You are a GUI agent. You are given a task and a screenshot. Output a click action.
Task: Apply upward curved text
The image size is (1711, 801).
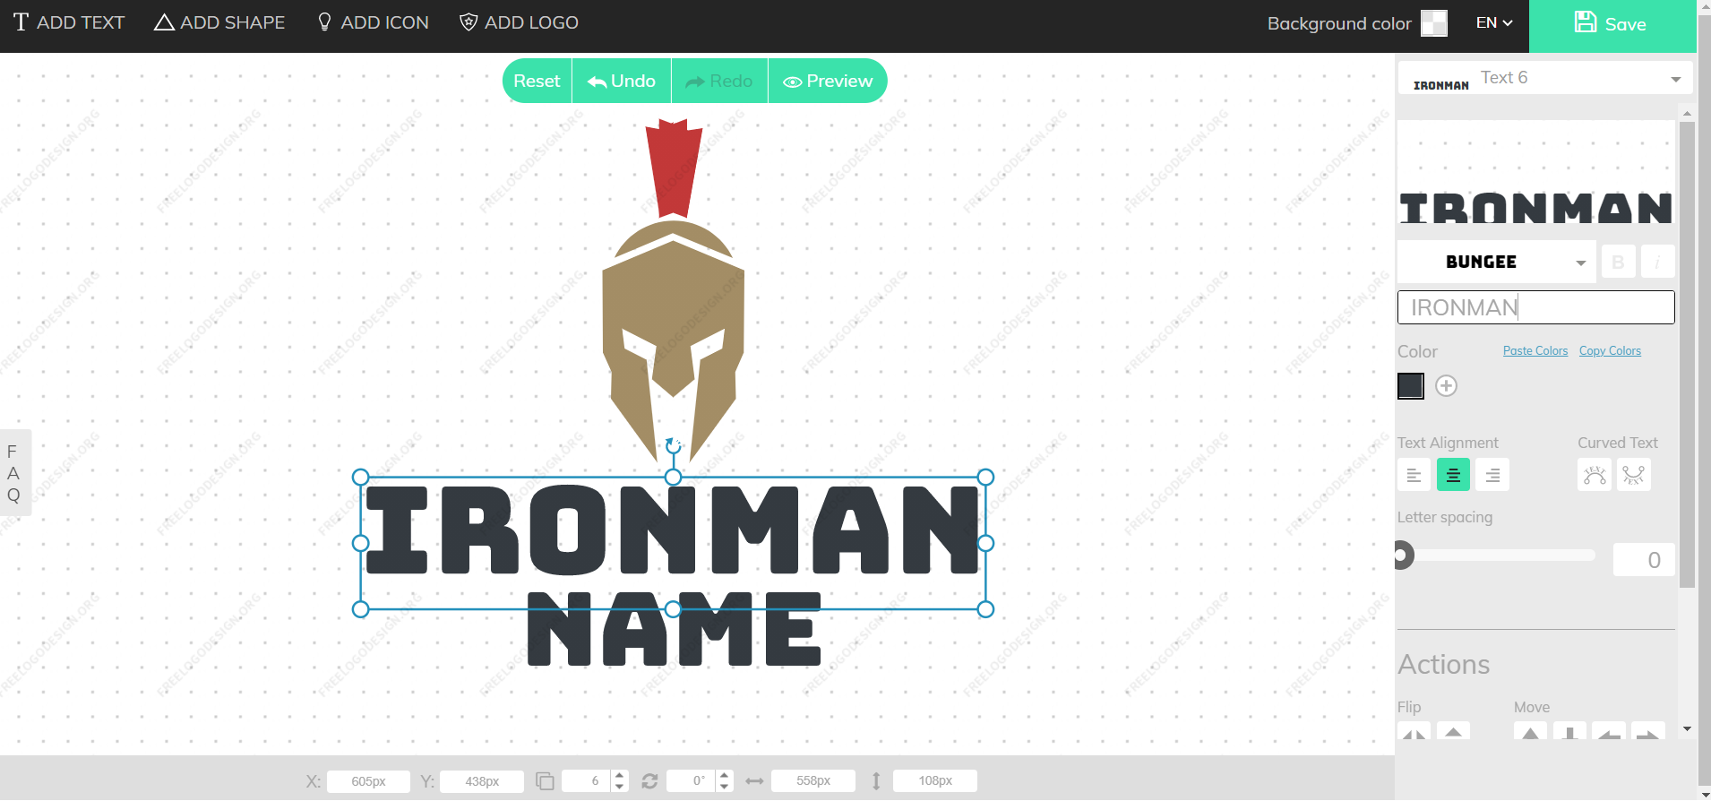[x=1595, y=475]
